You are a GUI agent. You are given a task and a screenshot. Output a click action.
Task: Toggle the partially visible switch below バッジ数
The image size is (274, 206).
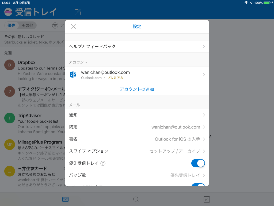click(198, 185)
